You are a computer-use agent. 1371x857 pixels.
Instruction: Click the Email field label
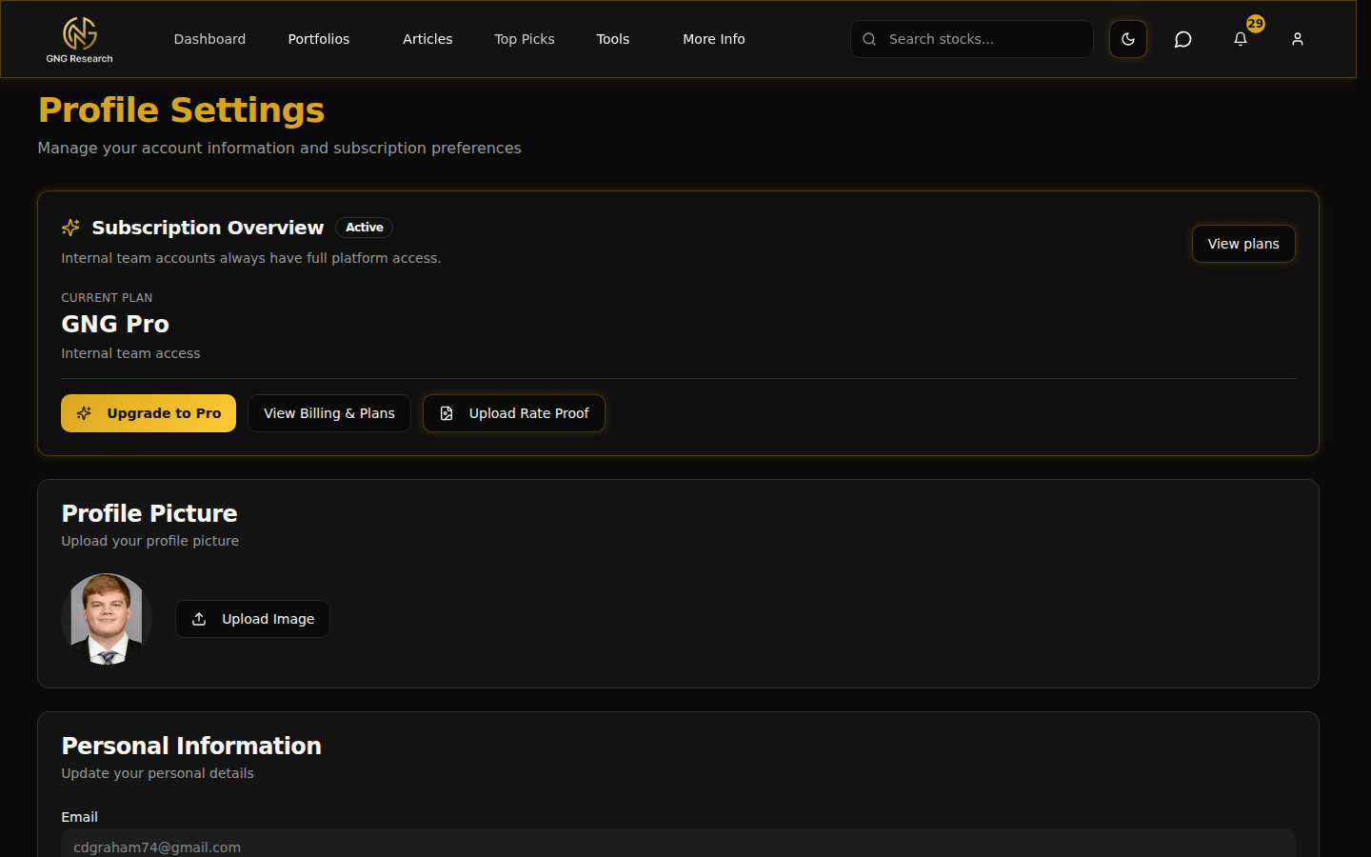[79, 817]
